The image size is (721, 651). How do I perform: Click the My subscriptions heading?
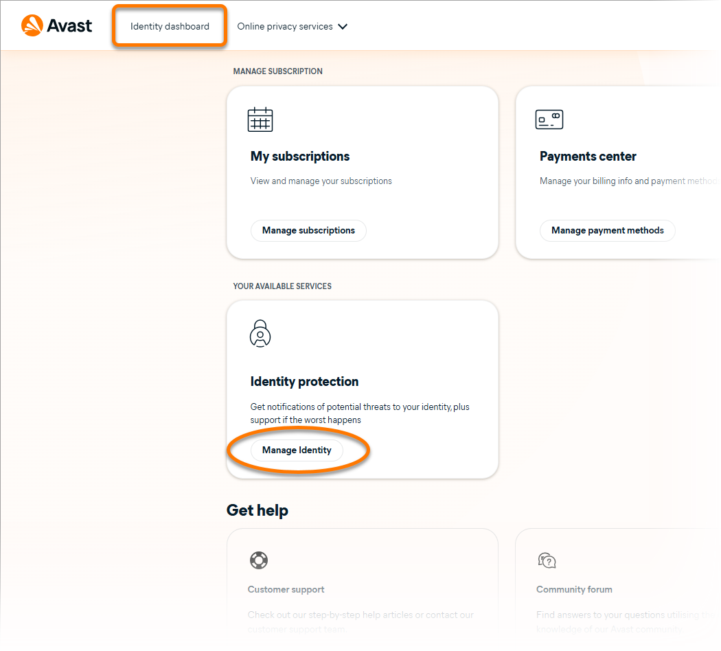pyautogui.click(x=300, y=157)
